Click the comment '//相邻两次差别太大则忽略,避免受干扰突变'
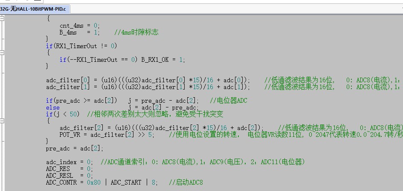Screen dimensions: 403x191 click(155, 114)
